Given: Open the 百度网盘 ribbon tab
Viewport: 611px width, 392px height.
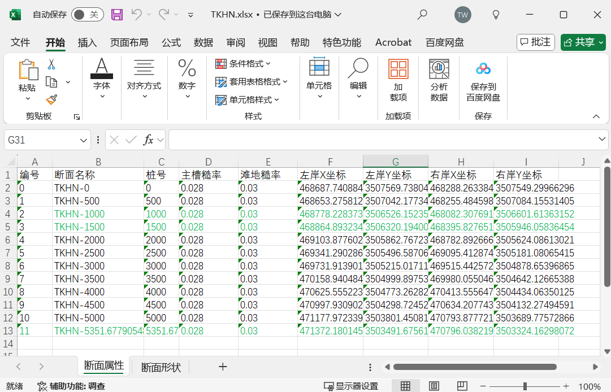Looking at the screenshot, I should [x=445, y=42].
